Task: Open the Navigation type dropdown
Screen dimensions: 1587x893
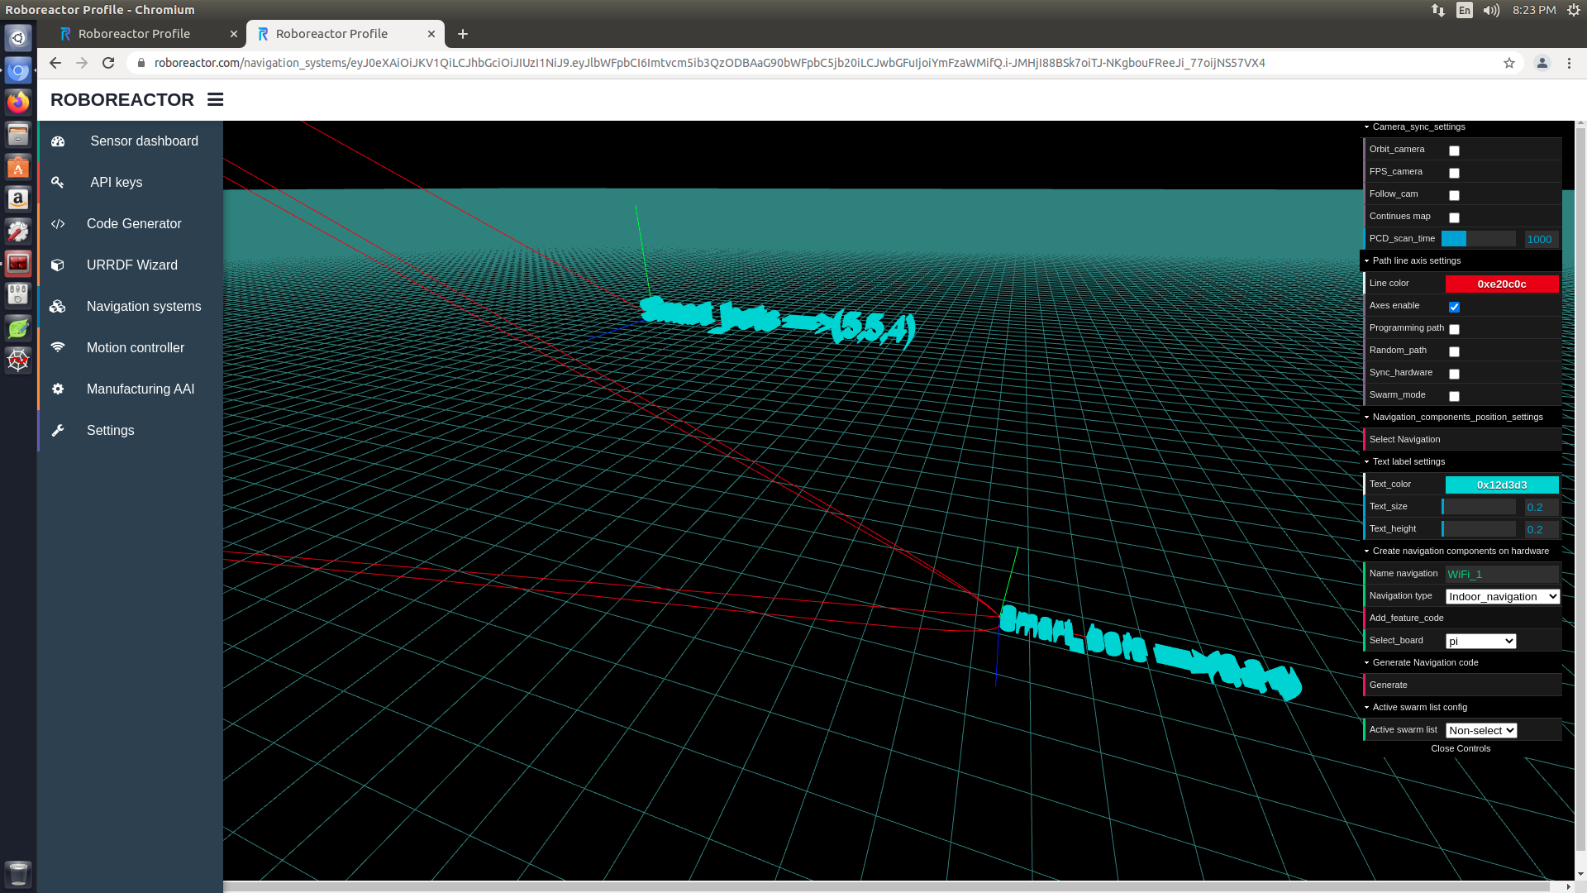Action: [x=1502, y=596]
